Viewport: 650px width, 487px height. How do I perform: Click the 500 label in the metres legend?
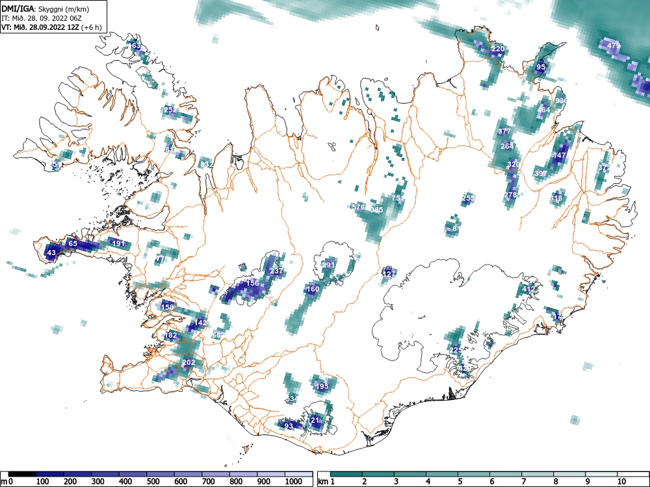pyautogui.click(x=153, y=482)
